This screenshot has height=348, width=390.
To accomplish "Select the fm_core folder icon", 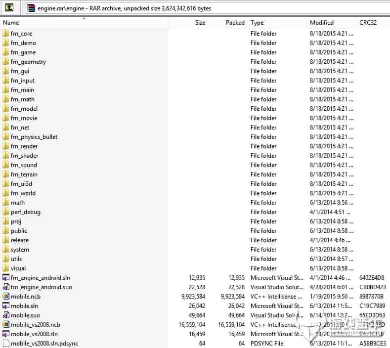I will [5, 33].
